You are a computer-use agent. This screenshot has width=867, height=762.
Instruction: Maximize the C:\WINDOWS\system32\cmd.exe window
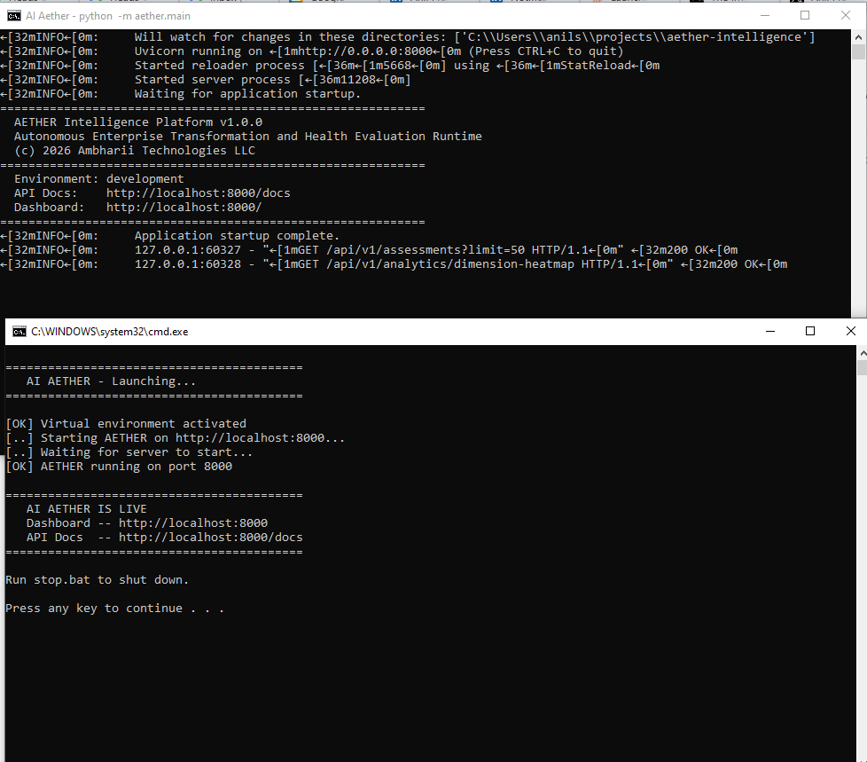(810, 331)
